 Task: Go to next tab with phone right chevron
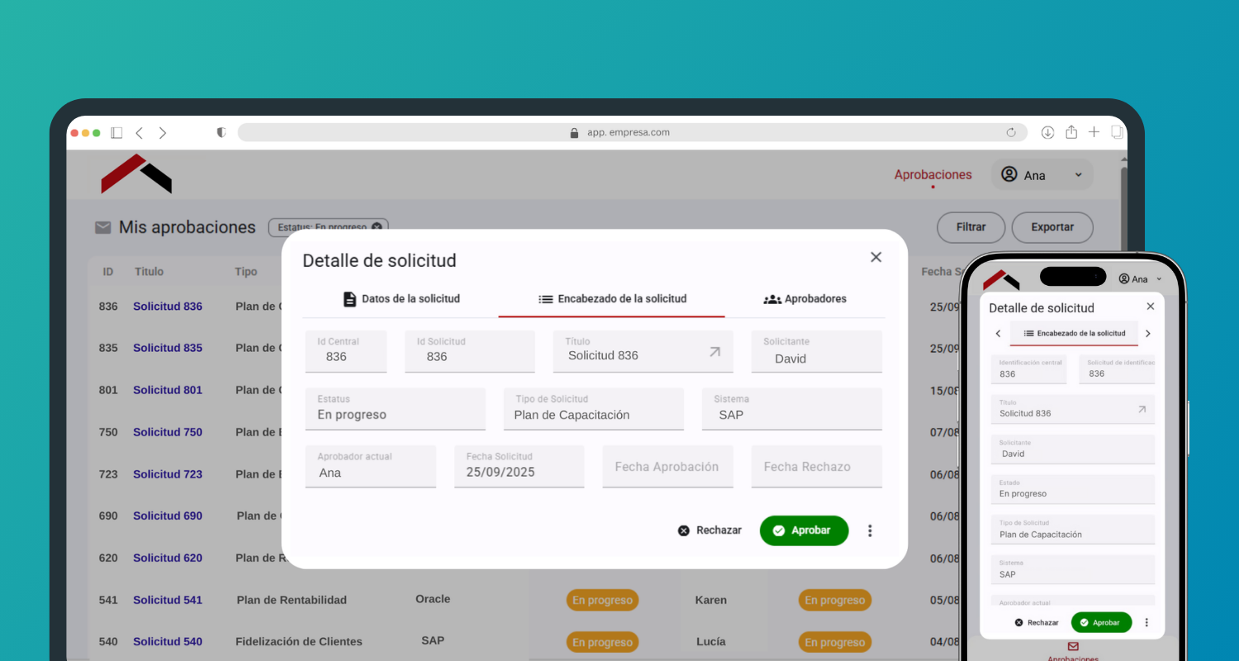[x=1147, y=334]
